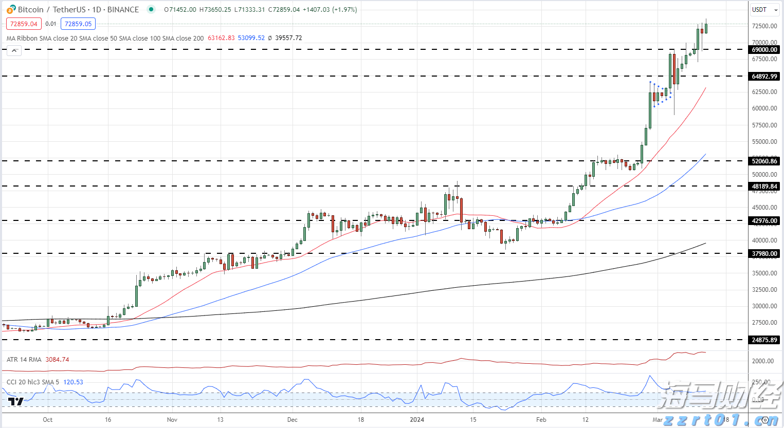The height and width of the screenshot is (428, 784).
Task: Open the USDT currency dropdown
Action: click(764, 9)
